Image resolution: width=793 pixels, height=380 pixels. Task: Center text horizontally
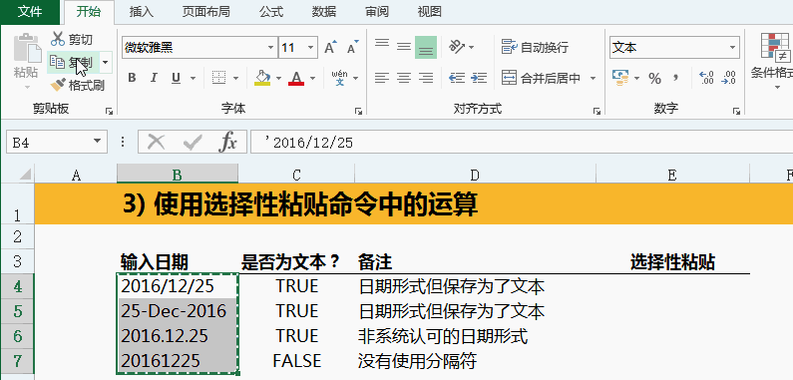[x=404, y=78]
